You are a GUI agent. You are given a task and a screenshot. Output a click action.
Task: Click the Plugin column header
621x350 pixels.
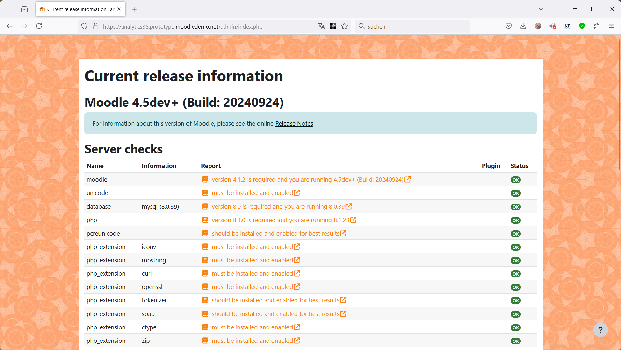(x=491, y=166)
